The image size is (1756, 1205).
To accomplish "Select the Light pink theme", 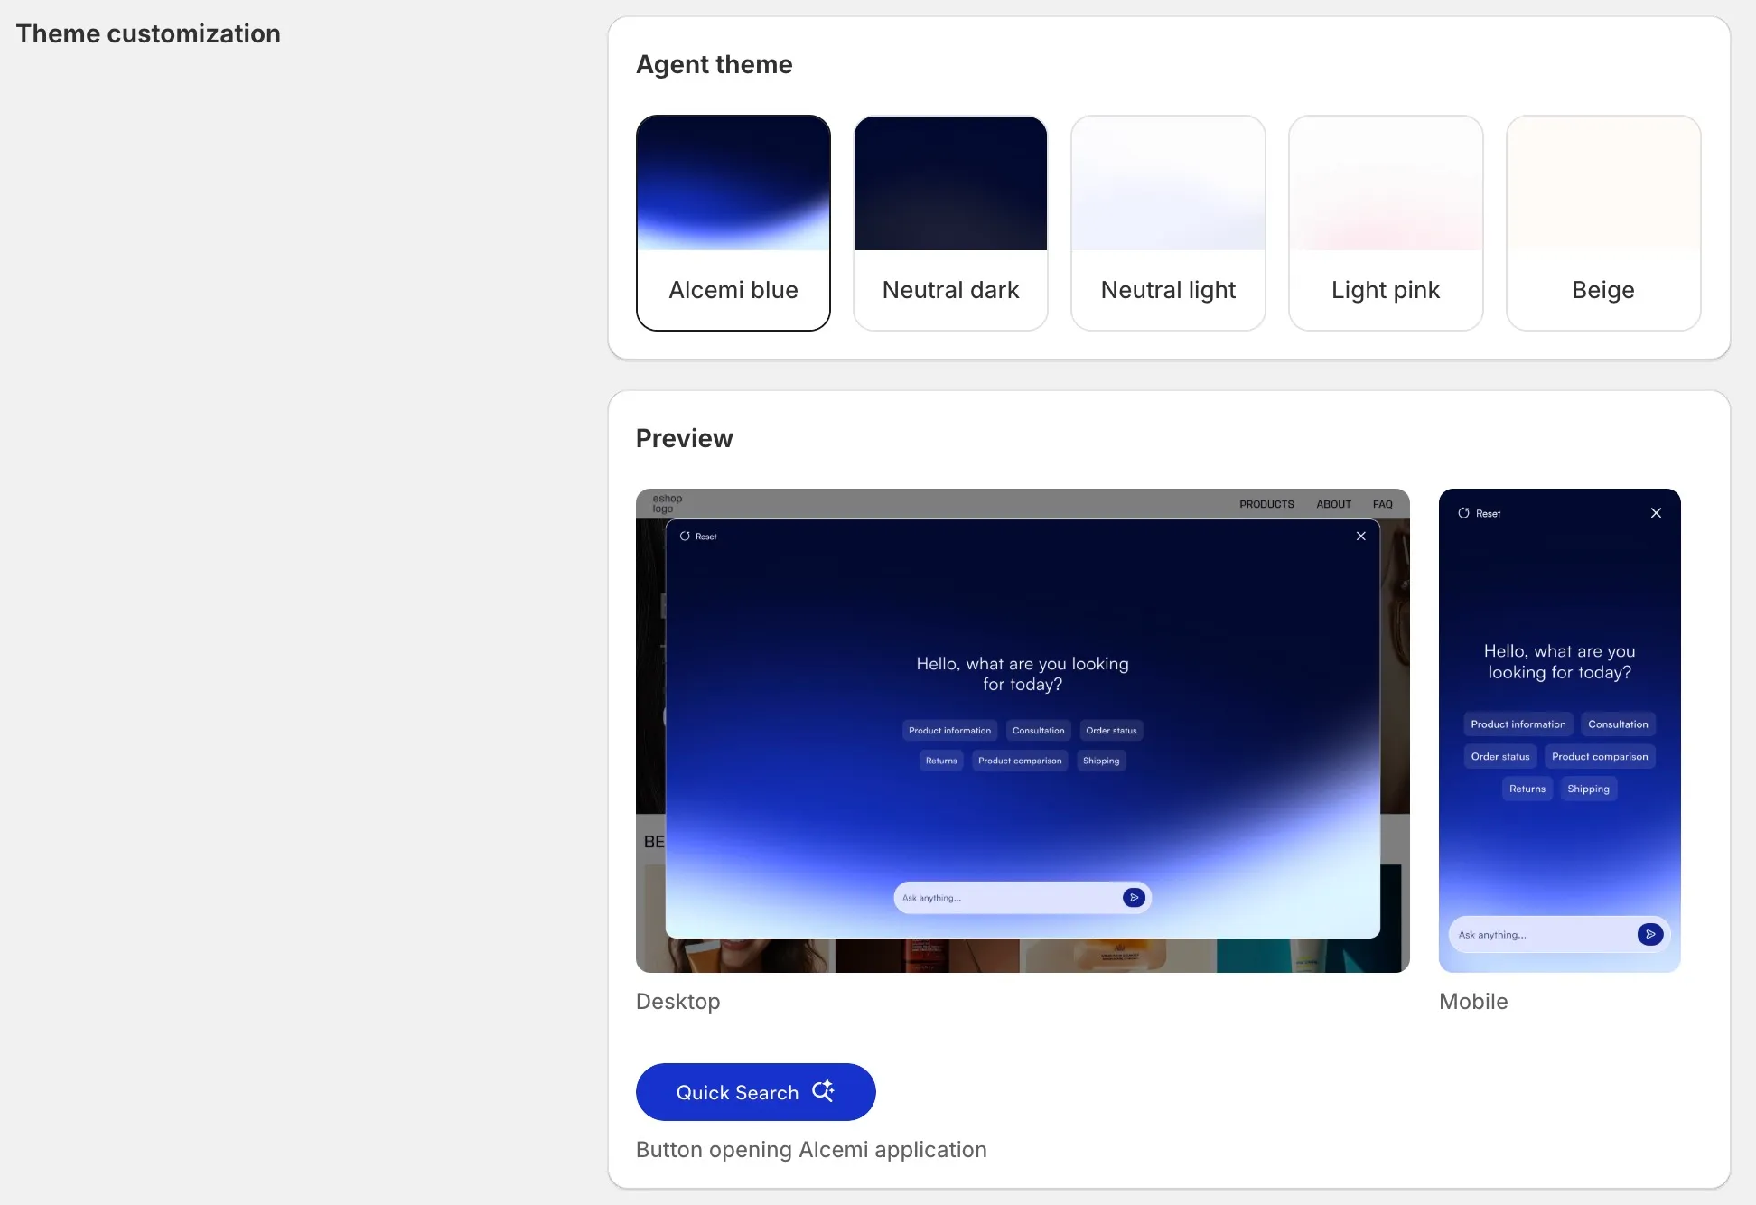I will click(x=1386, y=222).
